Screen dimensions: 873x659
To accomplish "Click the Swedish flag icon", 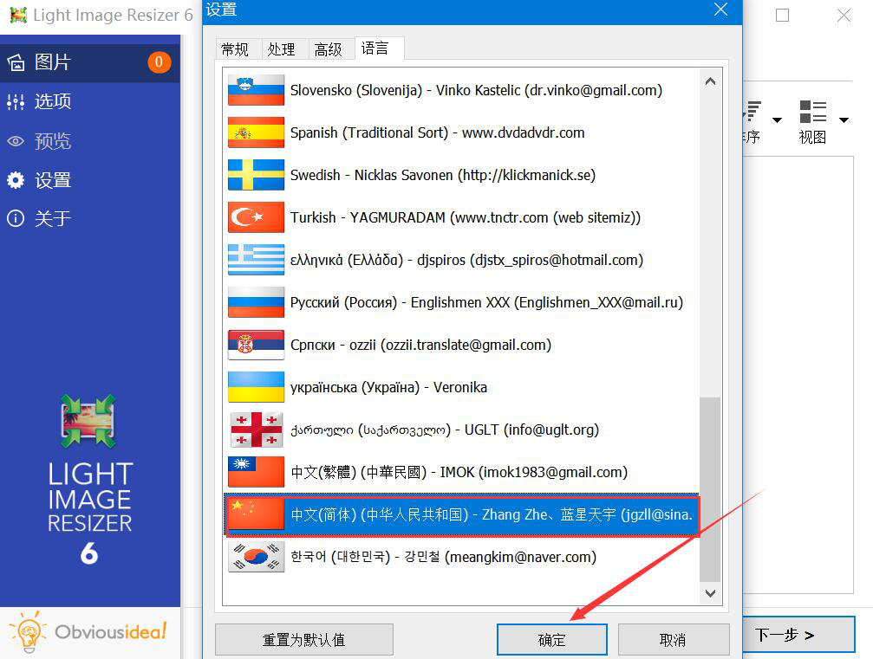I will 256,175.
